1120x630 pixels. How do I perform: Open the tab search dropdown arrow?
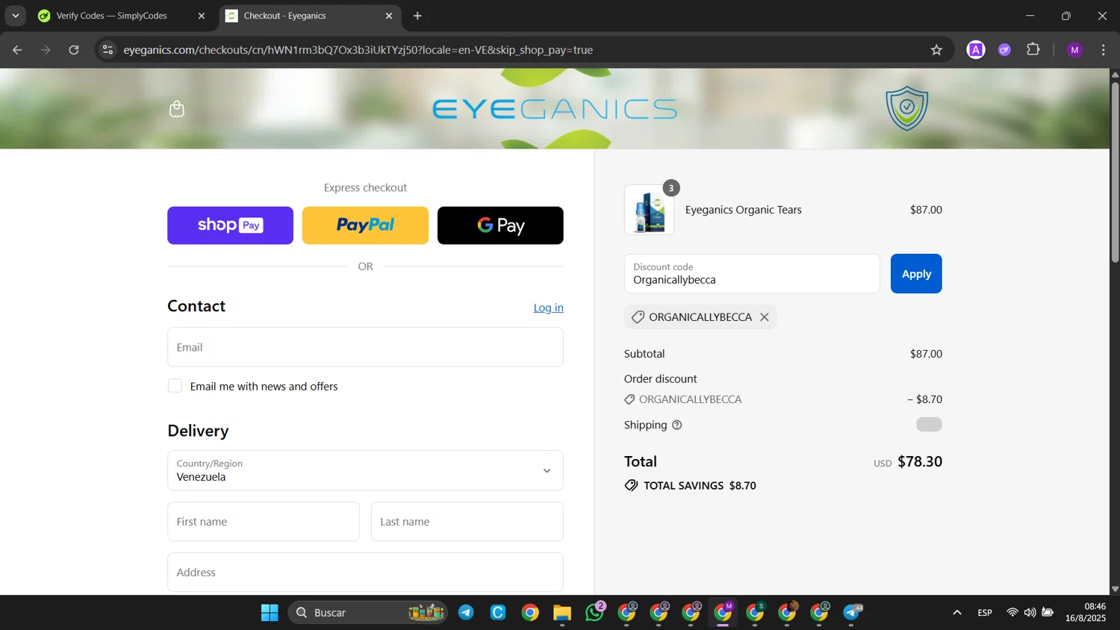pos(15,16)
